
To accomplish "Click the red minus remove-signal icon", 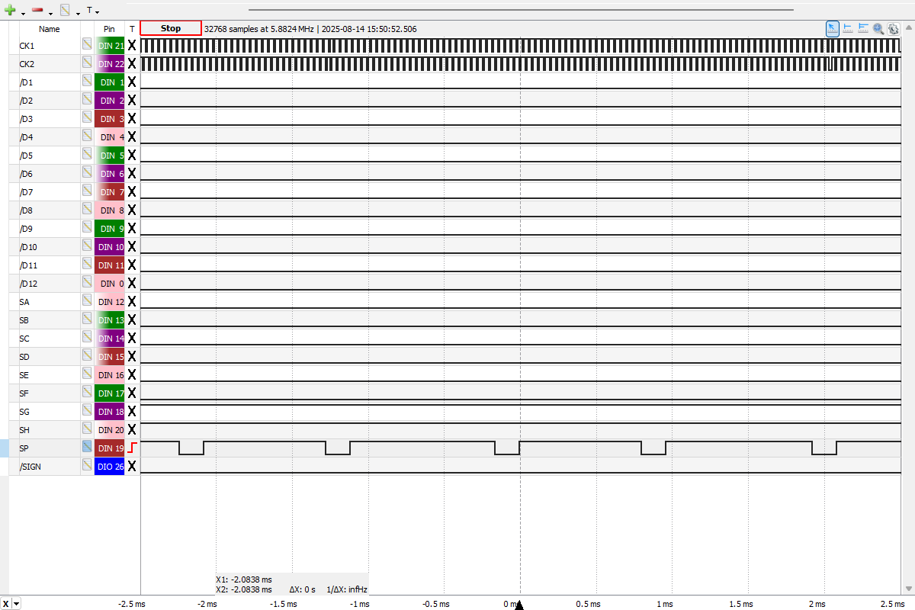I will pyautogui.click(x=37, y=11).
